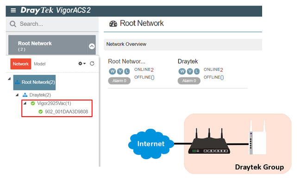Click the Network Overview section header
The image size is (301, 181).
coord(183,44)
